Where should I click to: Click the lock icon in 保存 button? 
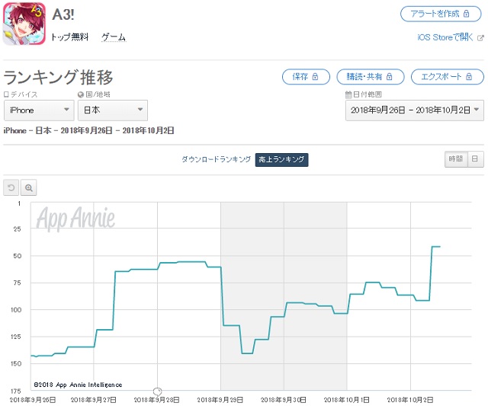tap(315, 76)
